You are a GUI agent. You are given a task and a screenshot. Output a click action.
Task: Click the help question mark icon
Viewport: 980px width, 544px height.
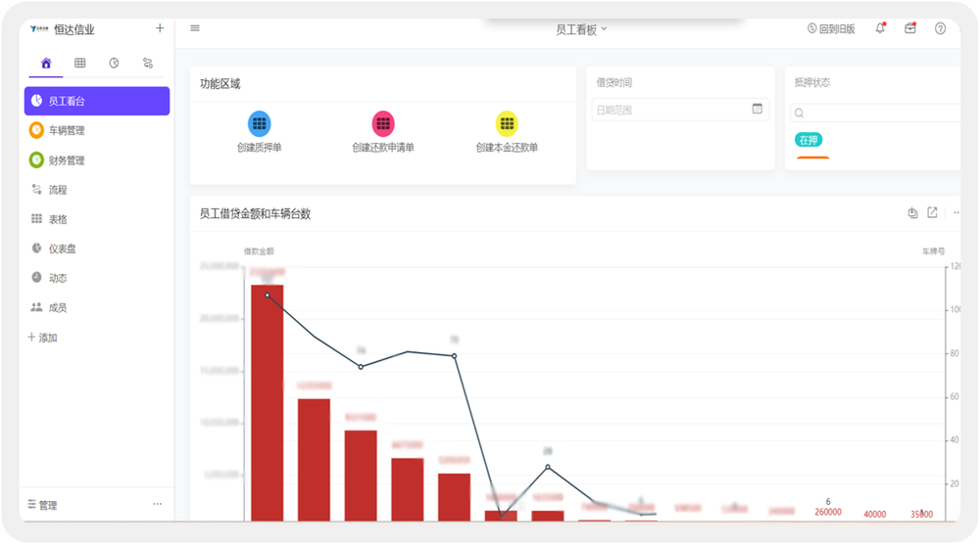point(941,28)
